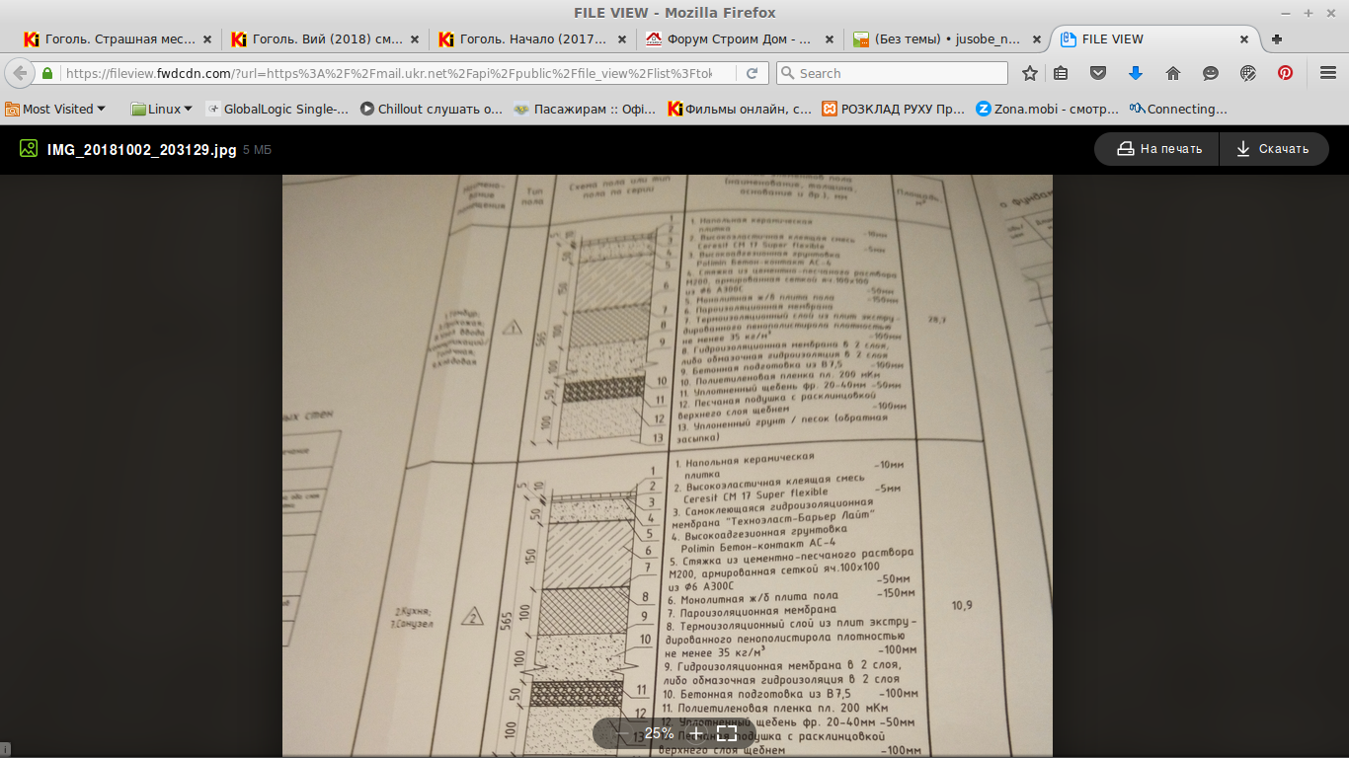This screenshot has height=758, width=1349.
Task: Open a new browser tab
Action: [1277, 39]
